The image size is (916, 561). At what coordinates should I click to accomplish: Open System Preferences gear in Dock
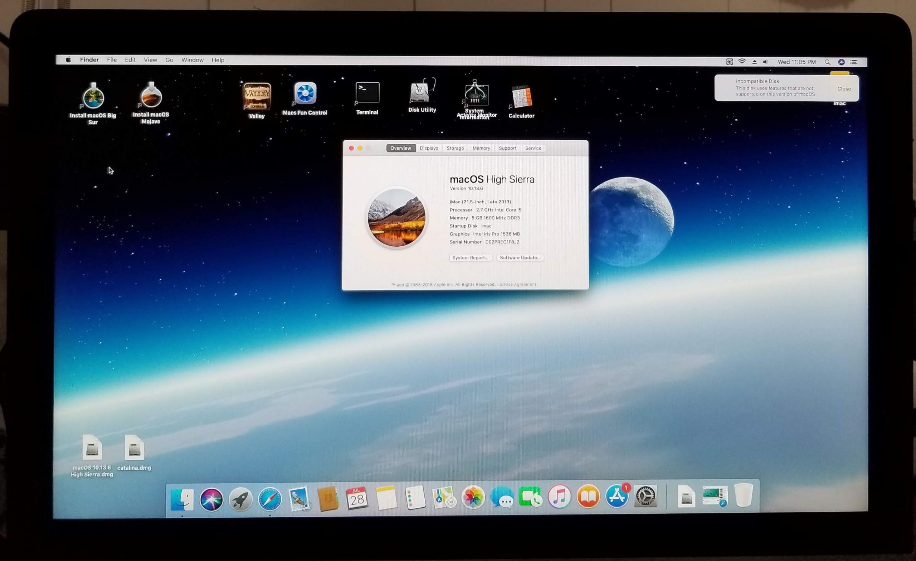pos(645,496)
